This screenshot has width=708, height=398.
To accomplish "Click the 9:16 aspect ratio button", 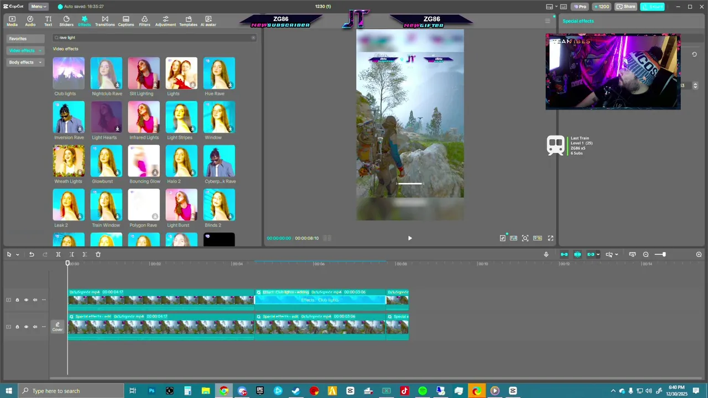I will pyautogui.click(x=537, y=238).
